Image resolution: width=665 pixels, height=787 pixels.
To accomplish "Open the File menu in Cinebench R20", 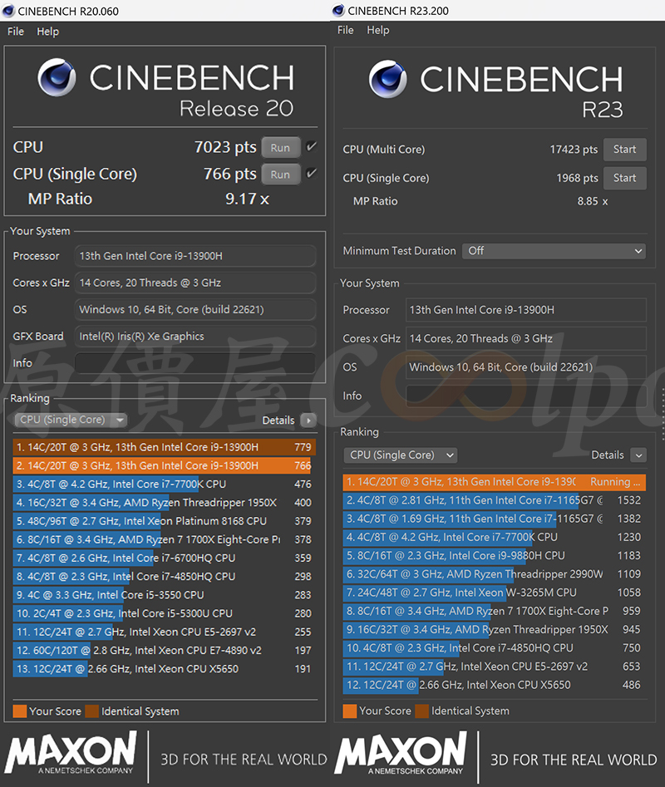I will click(16, 31).
